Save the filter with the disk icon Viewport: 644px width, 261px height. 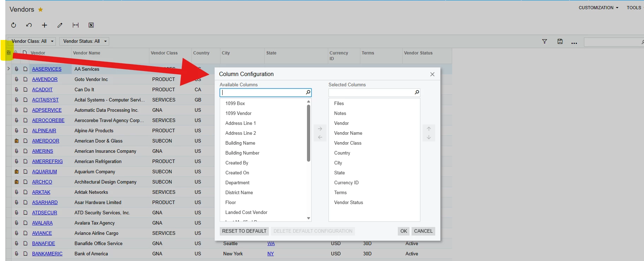[x=560, y=41]
